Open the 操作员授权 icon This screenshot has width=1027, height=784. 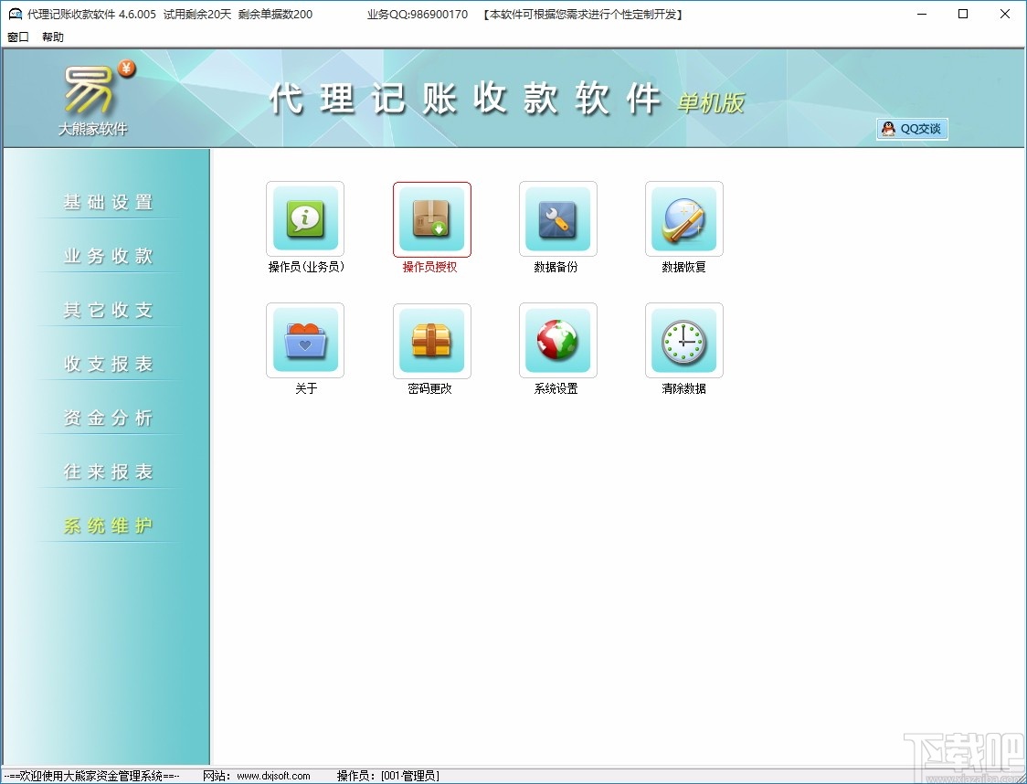(x=431, y=218)
